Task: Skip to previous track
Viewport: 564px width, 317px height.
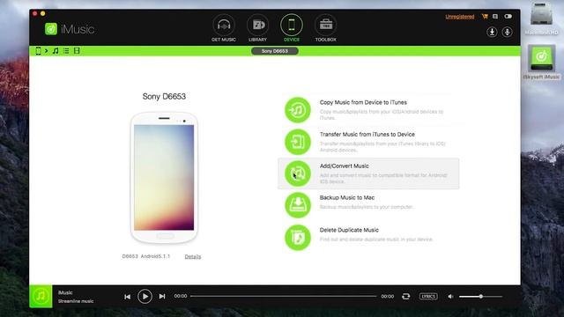Action: coord(127,297)
